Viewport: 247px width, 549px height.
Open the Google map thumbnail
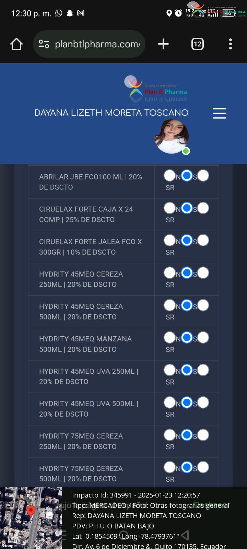(x=31, y=518)
